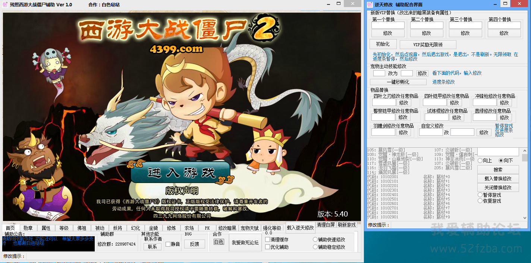
Task: Click the 初始化 button
Action: coord(383,44)
